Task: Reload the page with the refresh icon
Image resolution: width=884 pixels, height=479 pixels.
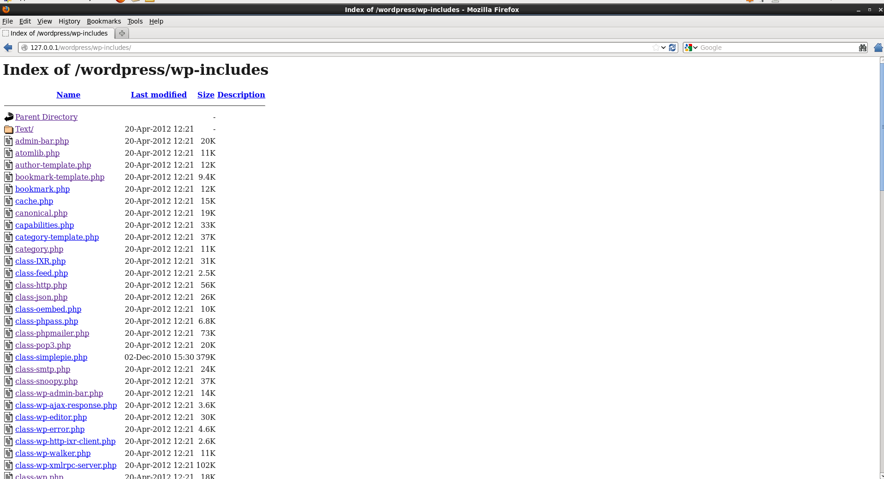Action: pyautogui.click(x=672, y=48)
